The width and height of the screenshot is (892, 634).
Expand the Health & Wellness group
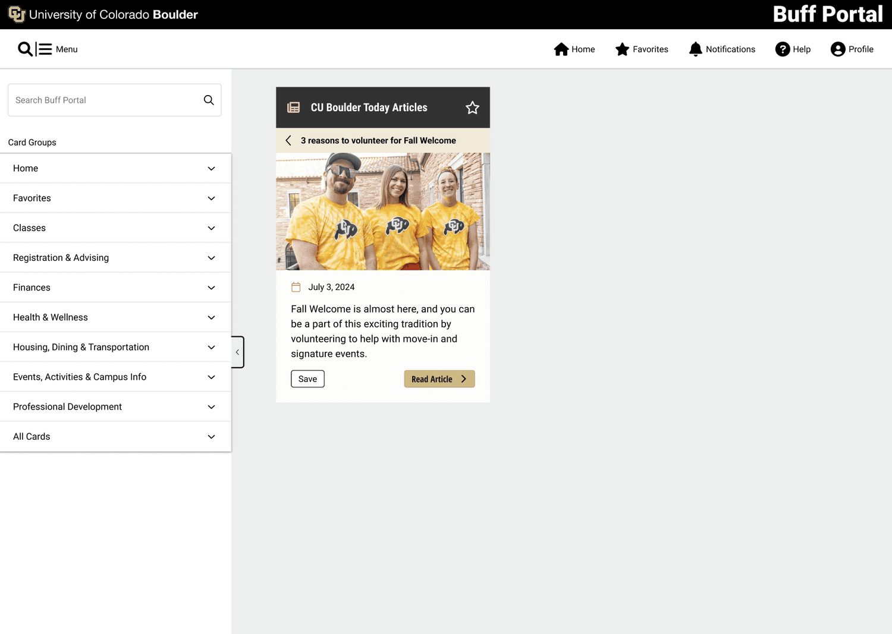tap(115, 317)
